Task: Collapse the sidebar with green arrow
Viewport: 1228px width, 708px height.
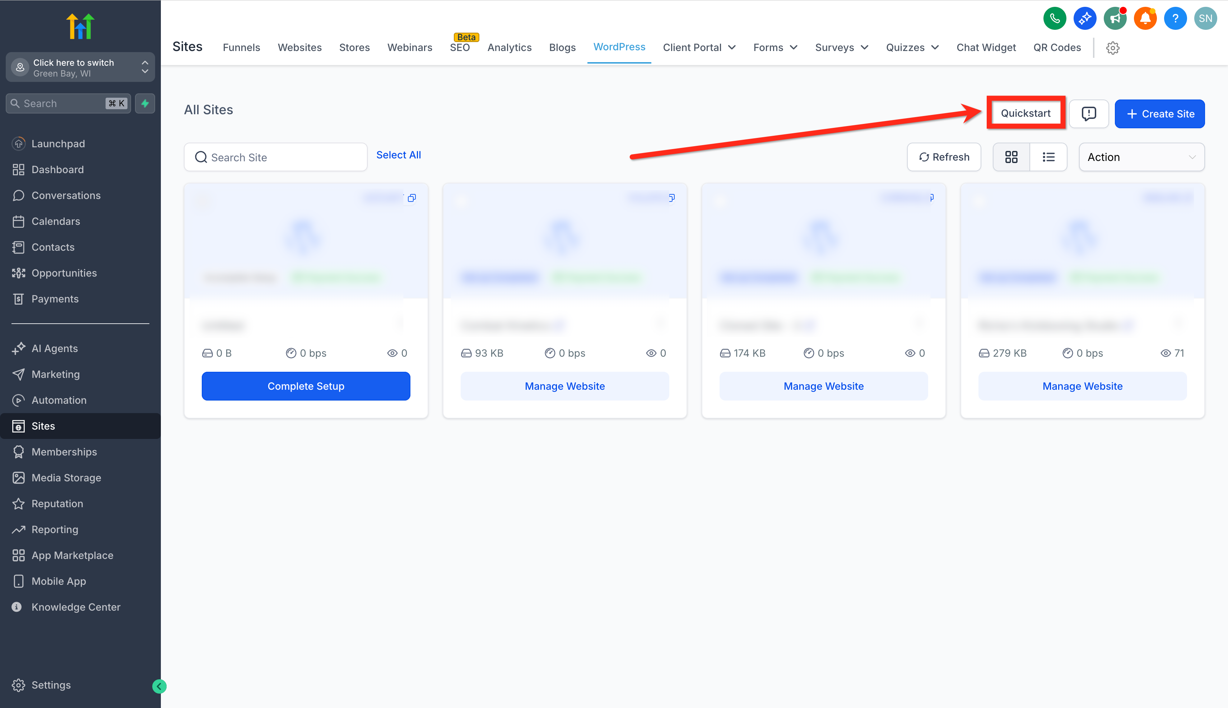Action: (x=159, y=686)
